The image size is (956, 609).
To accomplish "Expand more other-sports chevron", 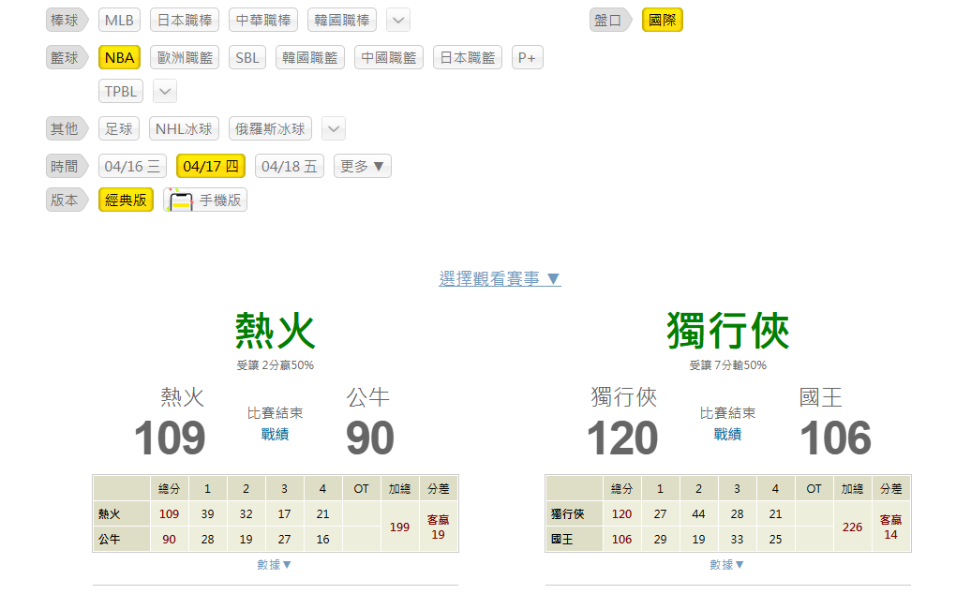I will (334, 128).
